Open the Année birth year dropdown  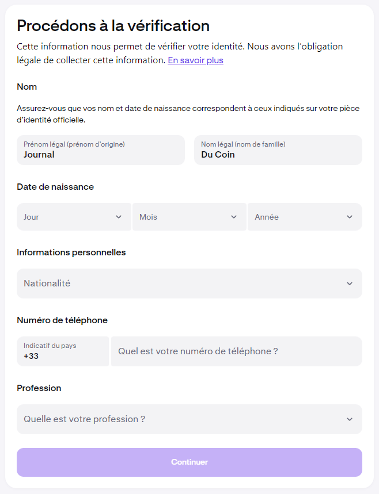(x=304, y=217)
